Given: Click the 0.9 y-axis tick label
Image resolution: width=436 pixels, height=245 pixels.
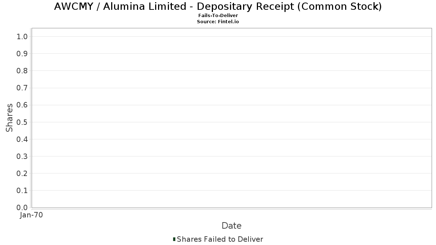Looking at the screenshot, I should tap(22, 54).
